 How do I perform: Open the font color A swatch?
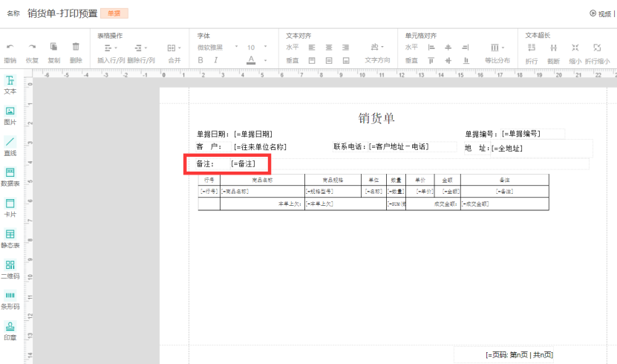pyautogui.click(x=251, y=60)
